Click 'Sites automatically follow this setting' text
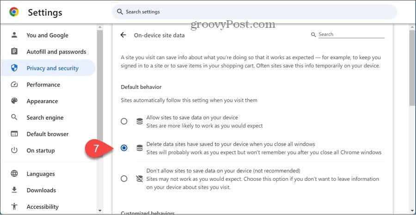This screenshot has height=215, width=416. [189, 100]
